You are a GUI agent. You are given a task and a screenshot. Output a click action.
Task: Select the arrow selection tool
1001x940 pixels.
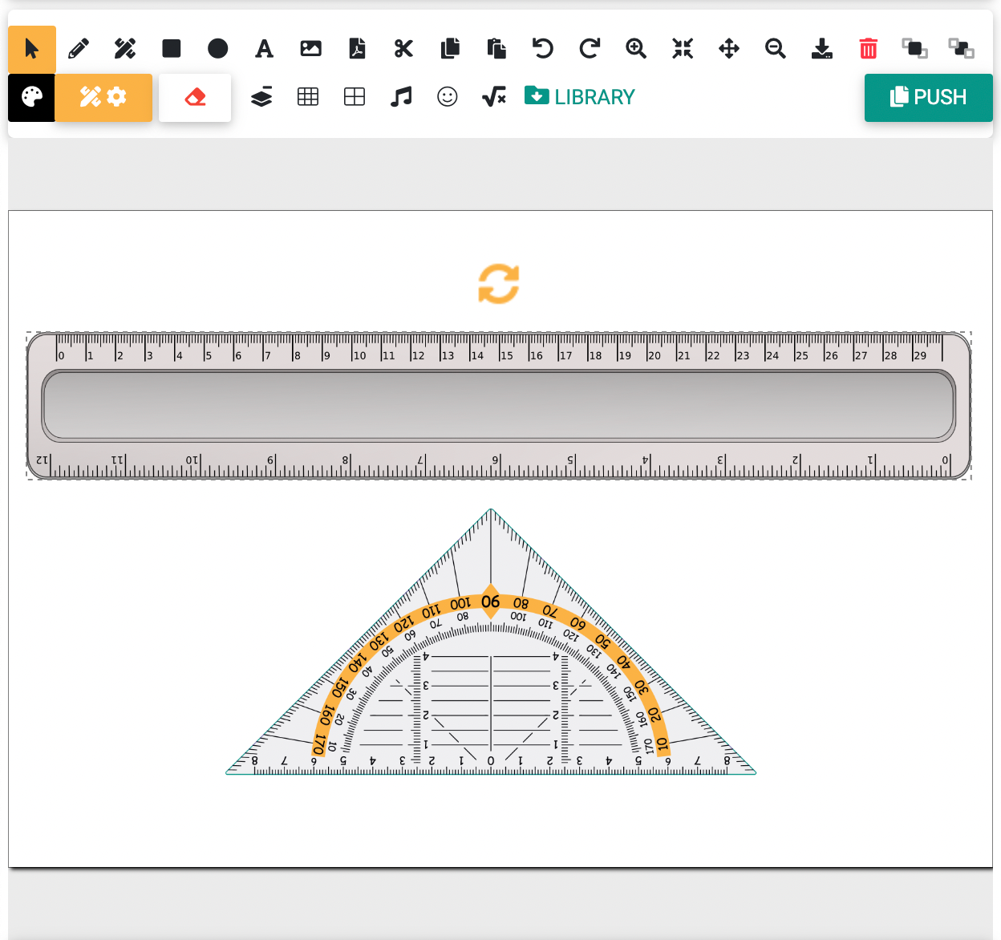point(31,48)
